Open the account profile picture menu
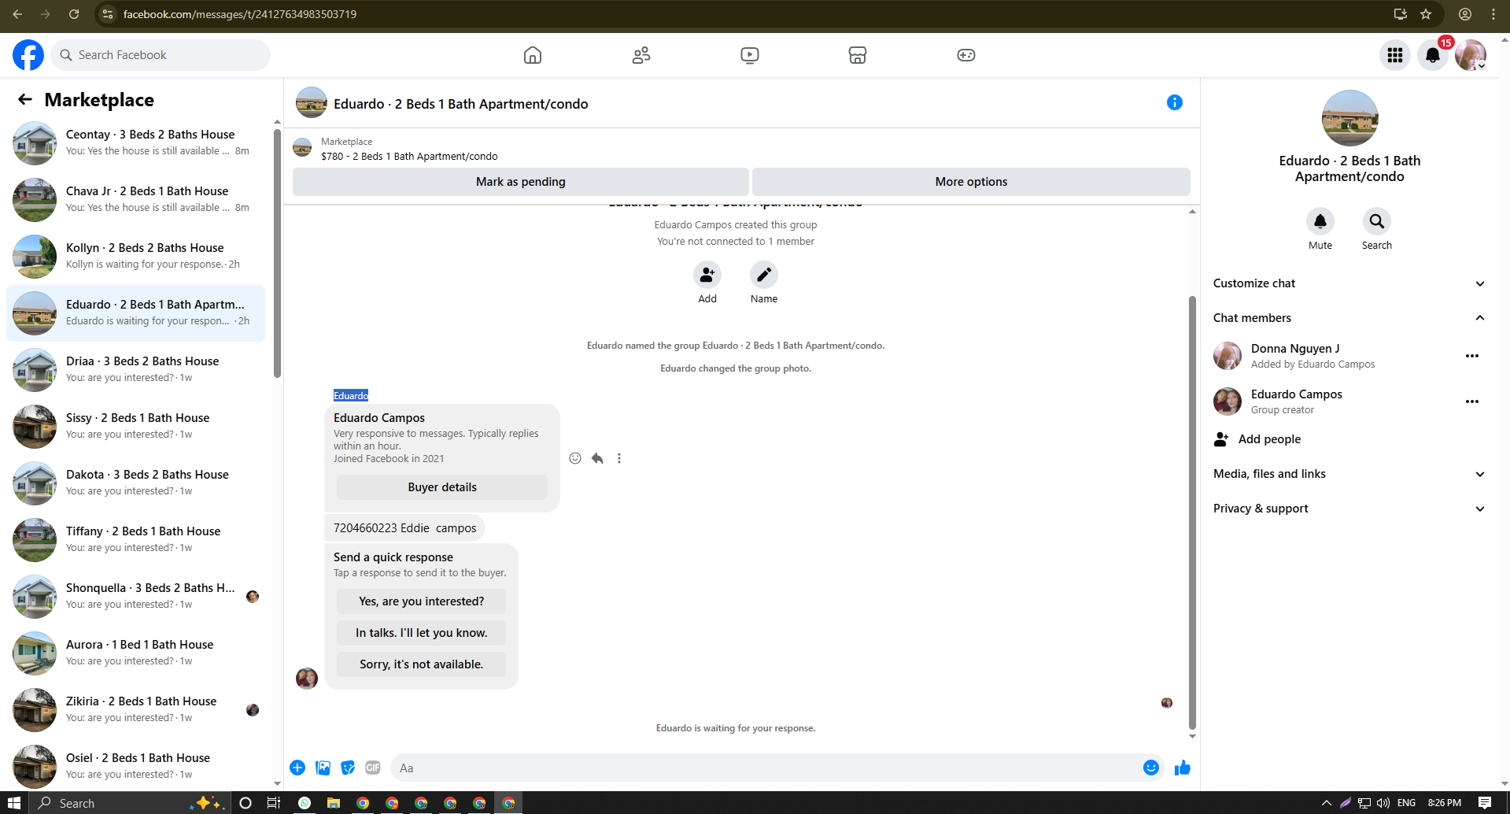This screenshot has width=1510, height=814. click(1470, 55)
